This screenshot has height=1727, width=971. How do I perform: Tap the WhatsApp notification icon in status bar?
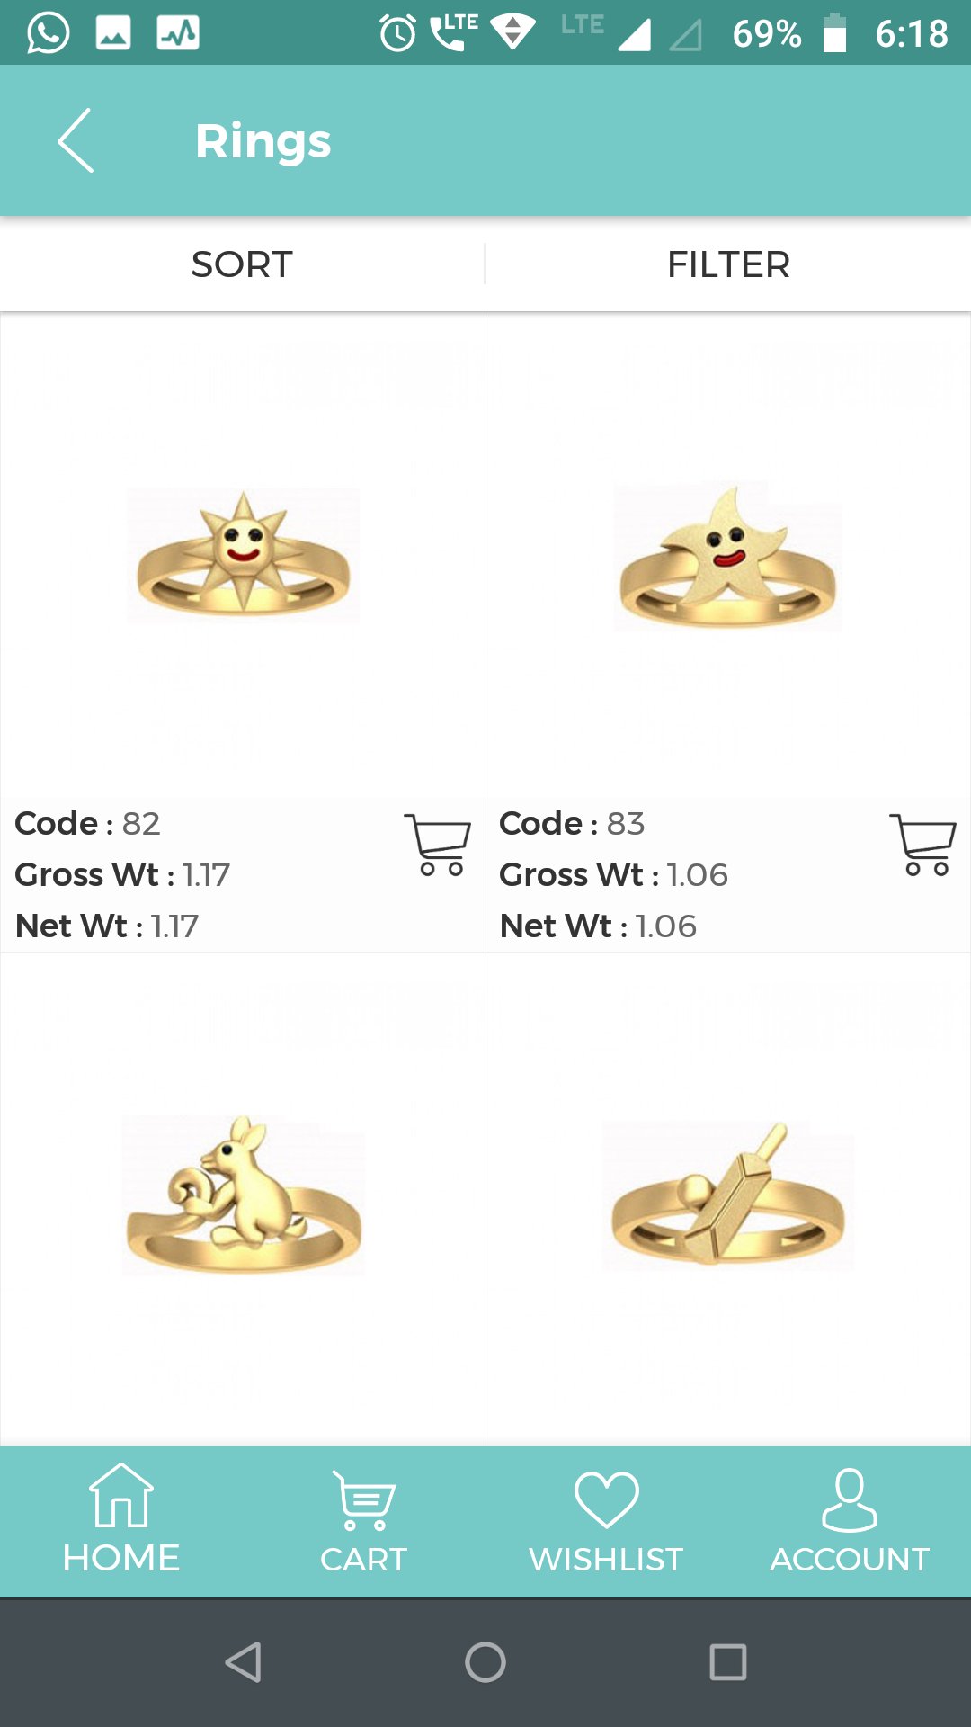(x=48, y=33)
